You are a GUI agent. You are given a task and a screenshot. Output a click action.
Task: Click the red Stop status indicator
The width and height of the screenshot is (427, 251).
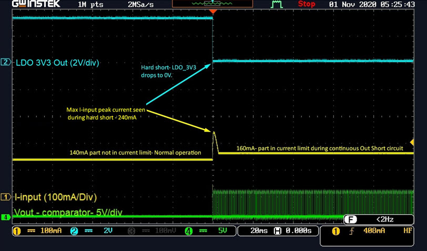pyautogui.click(x=307, y=4)
